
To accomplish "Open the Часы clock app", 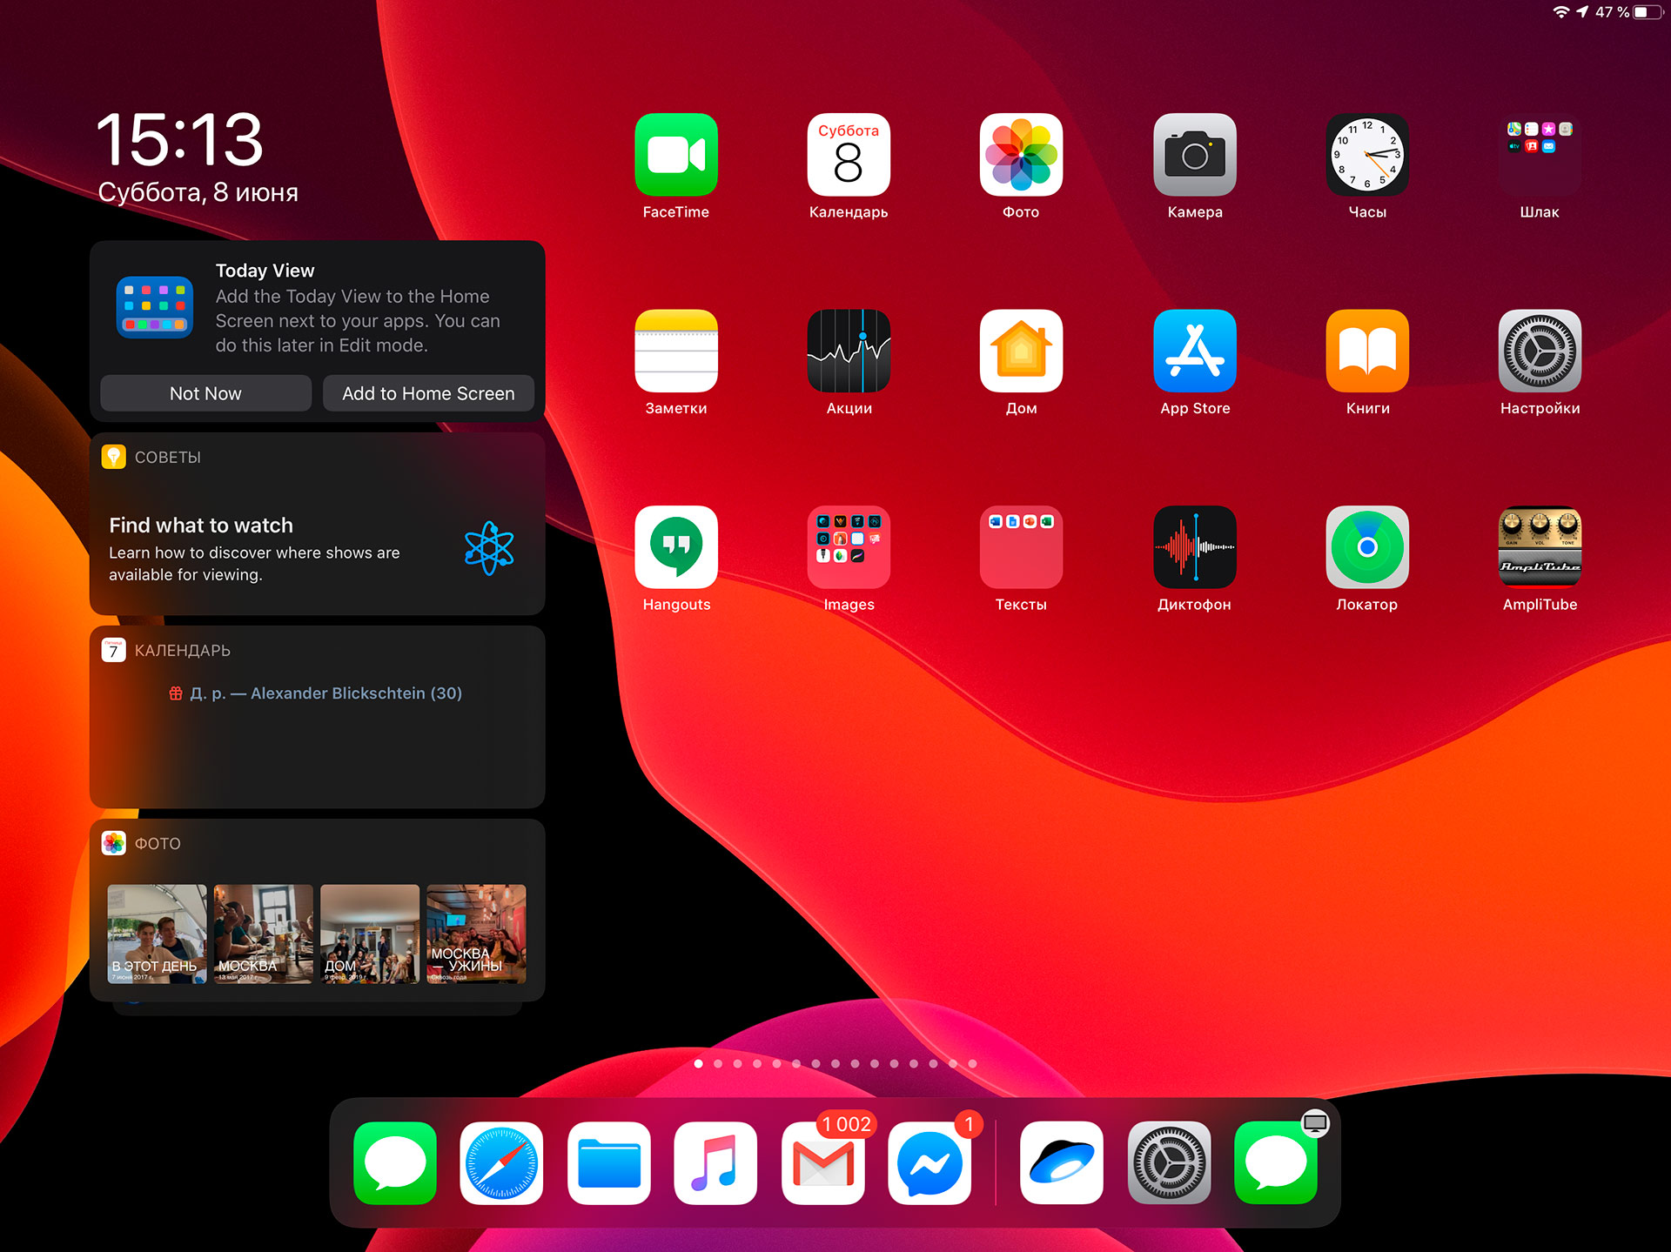I will pos(1367,155).
